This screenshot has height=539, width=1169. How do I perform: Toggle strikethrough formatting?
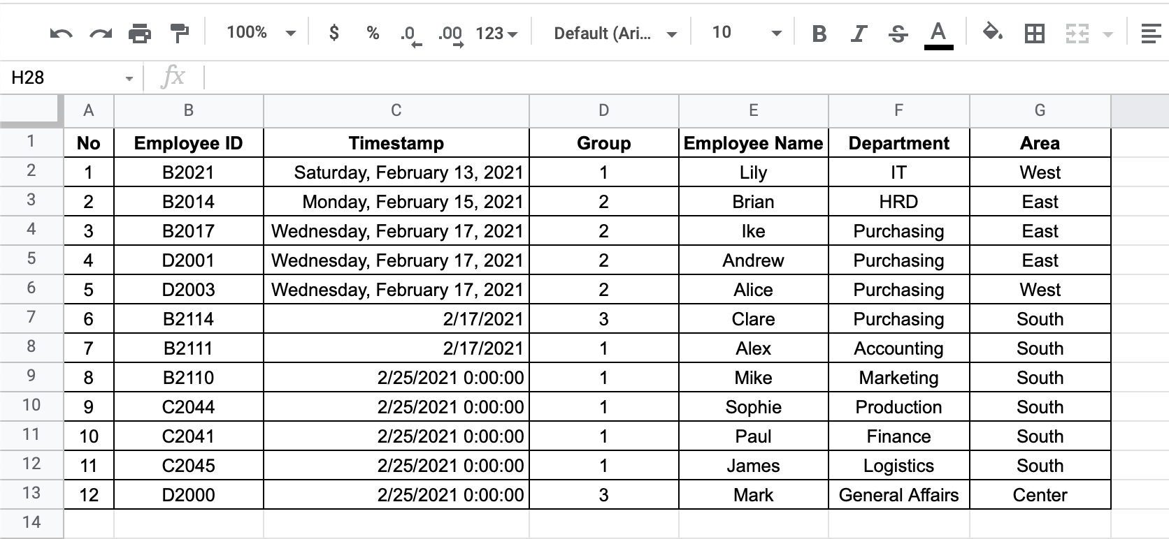[x=898, y=32]
